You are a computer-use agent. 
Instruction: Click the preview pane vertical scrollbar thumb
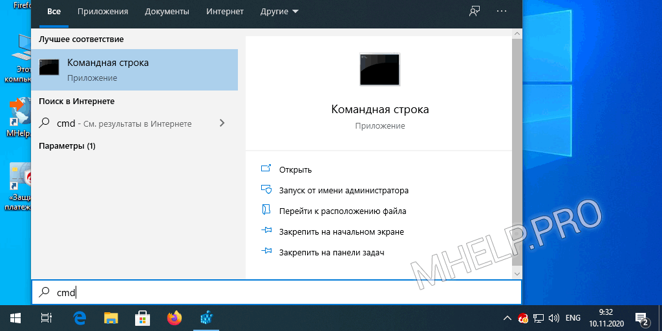click(x=517, y=152)
